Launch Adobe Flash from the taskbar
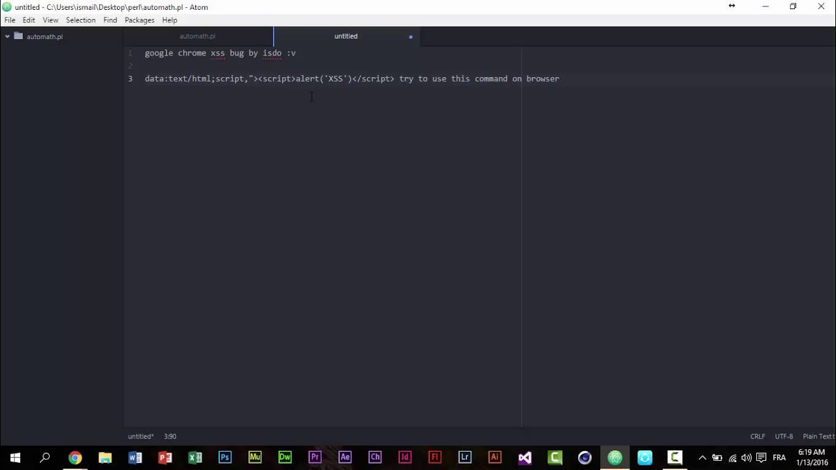The image size is (836, 470). coord(435,458)
